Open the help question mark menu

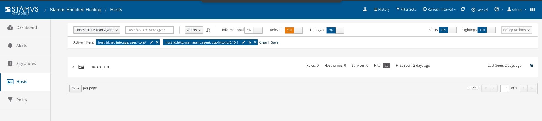(498, 9)
